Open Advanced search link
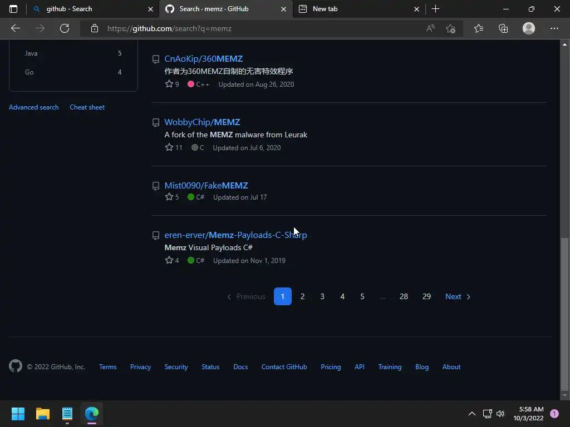 pyautogui.click(x=33, y=107)
